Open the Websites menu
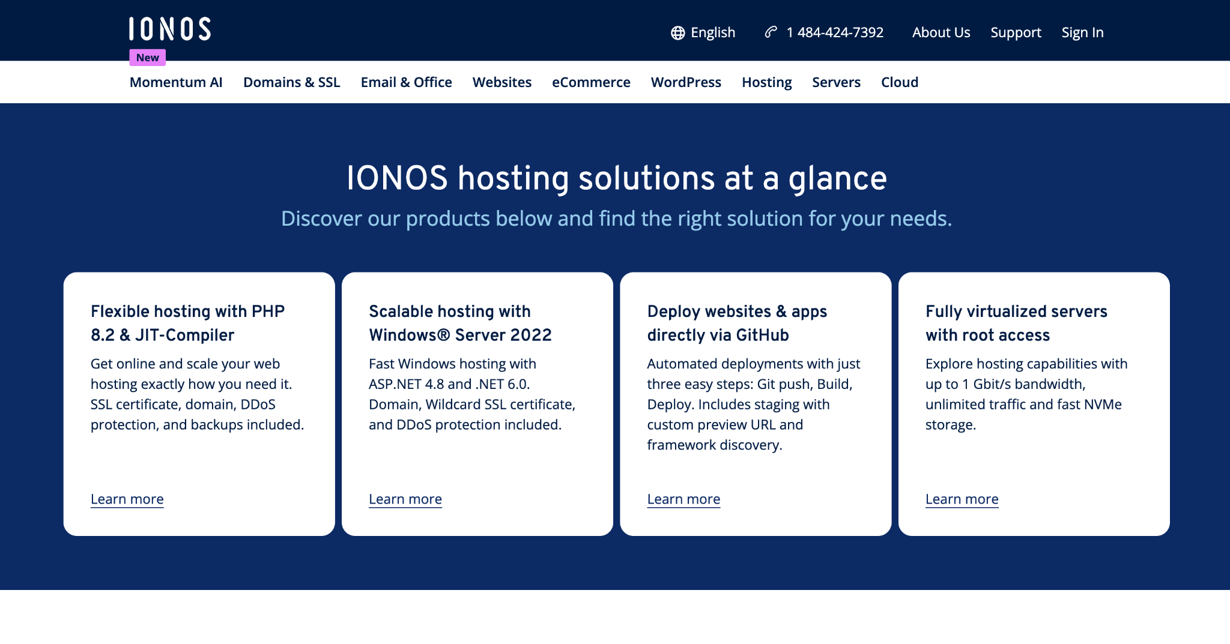This screenshot has height=644, width=1230. tap(502, 82)
